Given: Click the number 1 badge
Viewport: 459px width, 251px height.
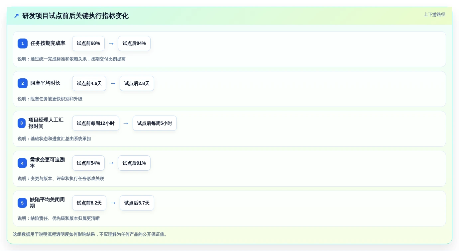Looking at the screenshot, I should (23, 43).
